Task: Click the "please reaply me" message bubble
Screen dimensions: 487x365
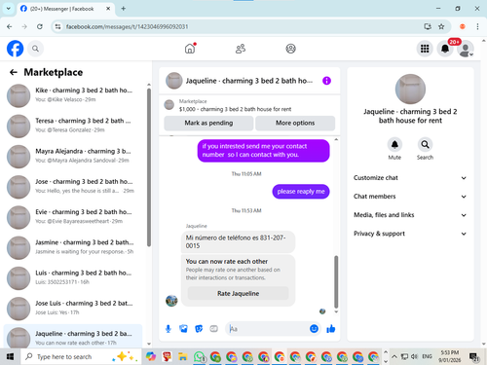Action: 301,192
